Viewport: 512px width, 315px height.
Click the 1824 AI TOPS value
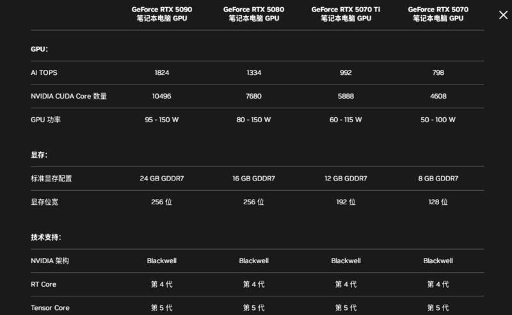[x=162, y=73]
